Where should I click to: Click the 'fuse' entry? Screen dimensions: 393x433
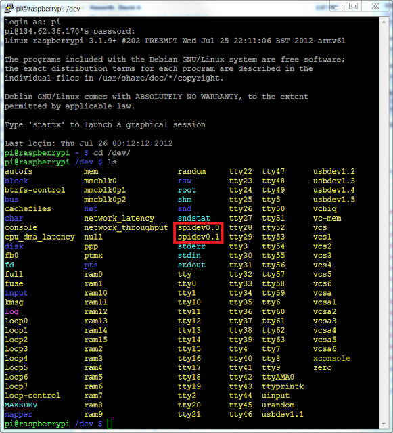coord(14,283)
